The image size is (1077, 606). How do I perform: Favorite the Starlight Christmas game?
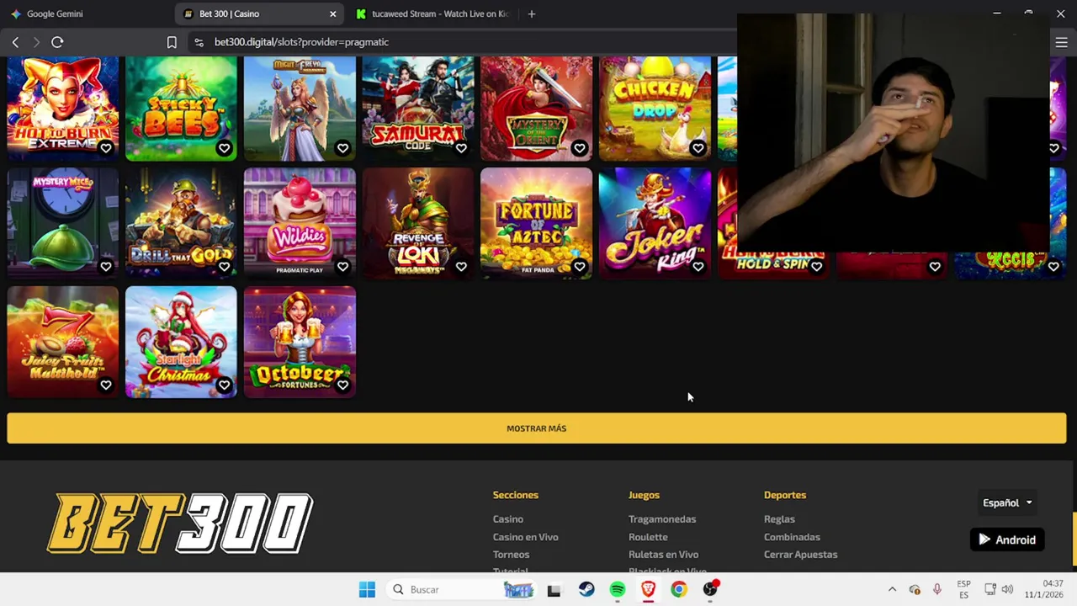pyautogui.click(x=224, y=385)
